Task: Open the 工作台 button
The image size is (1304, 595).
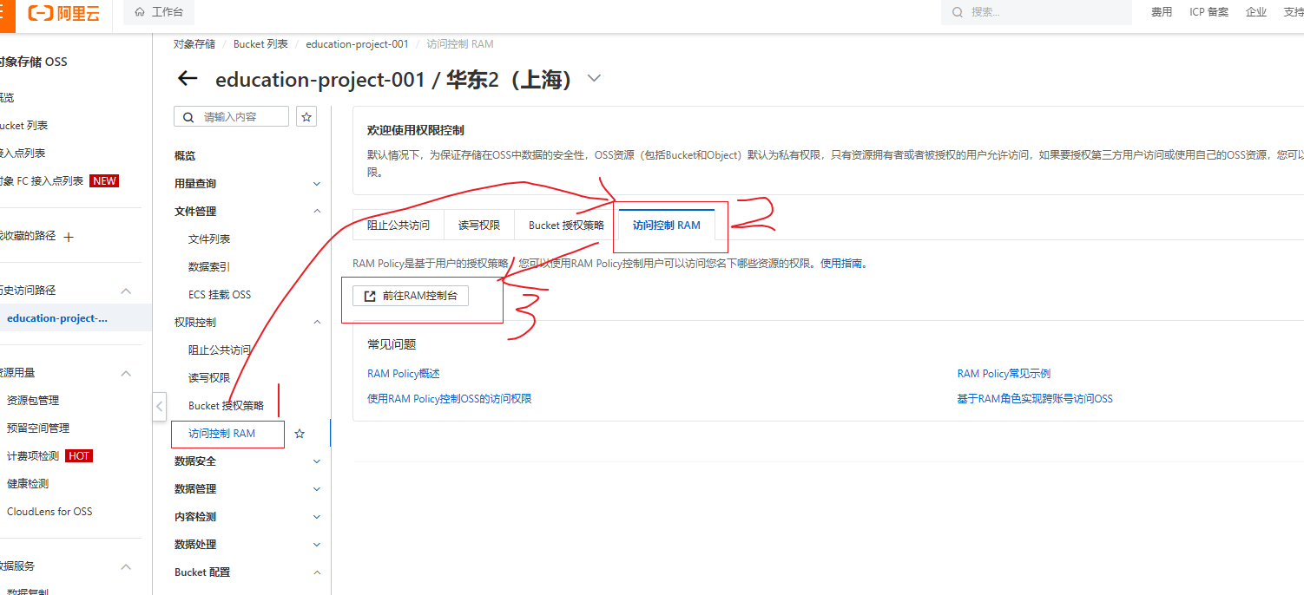Action: pos(160,12)
